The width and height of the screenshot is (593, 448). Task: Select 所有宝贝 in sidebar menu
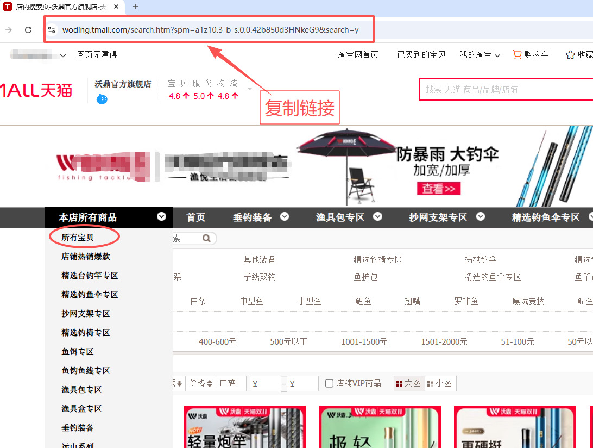[77, 238]
